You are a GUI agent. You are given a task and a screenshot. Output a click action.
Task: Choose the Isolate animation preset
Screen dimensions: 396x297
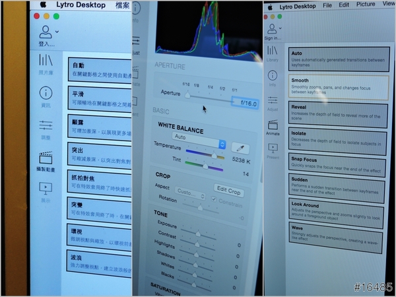[337, 140]
